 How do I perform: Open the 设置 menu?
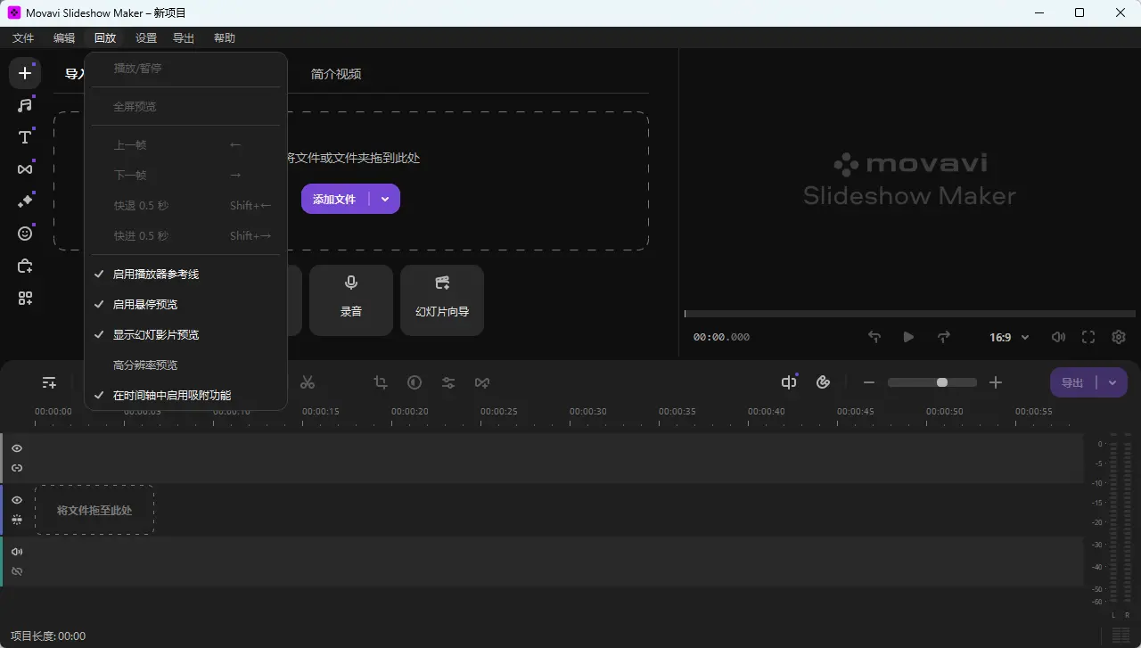(146, 38)
